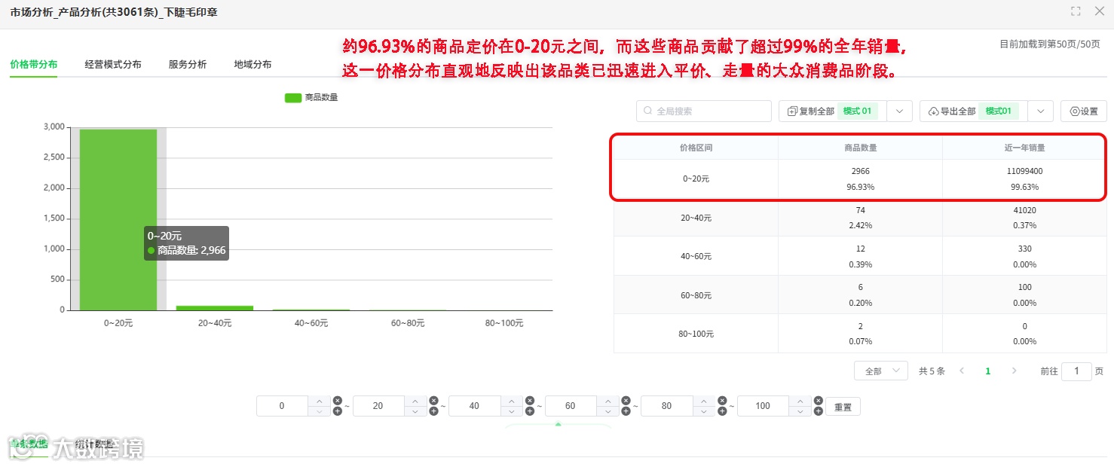Click the 80~100元 table row label
This screenshot has width=1114, height=467.
(696, 334)
